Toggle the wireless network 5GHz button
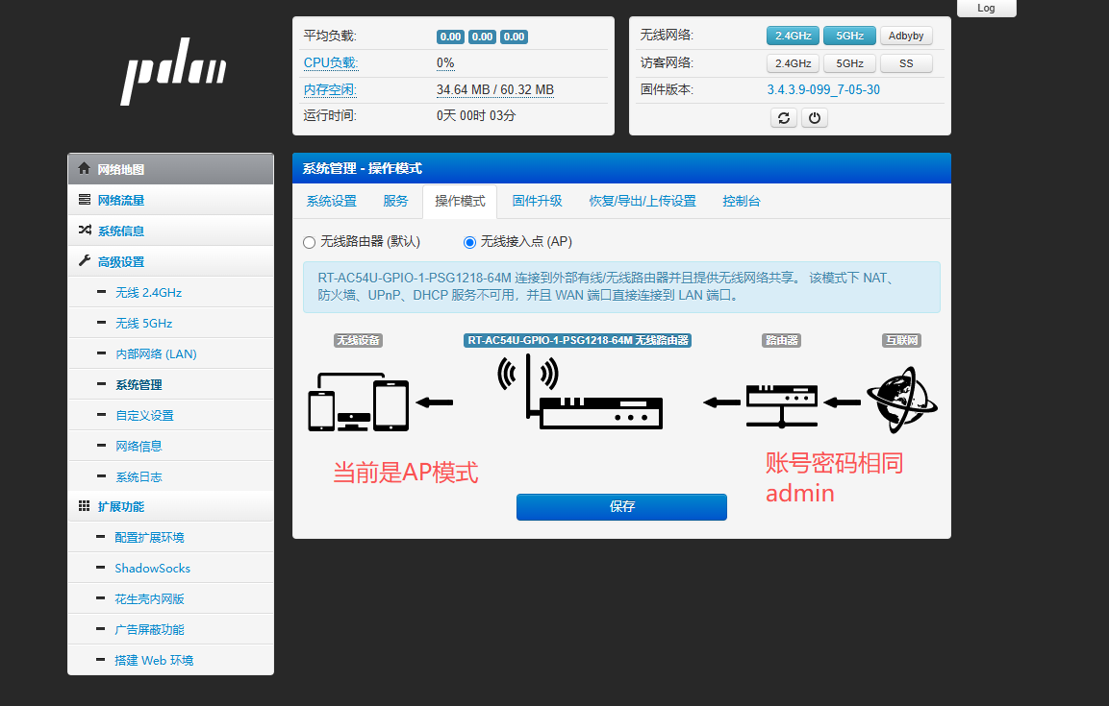Image resolution: width=1109 pixels, height=706 pixels. [x=849, y=36]
